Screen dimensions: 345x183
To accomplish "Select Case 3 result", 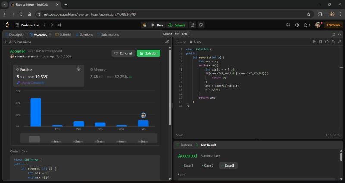I will (x=228, y=165).
